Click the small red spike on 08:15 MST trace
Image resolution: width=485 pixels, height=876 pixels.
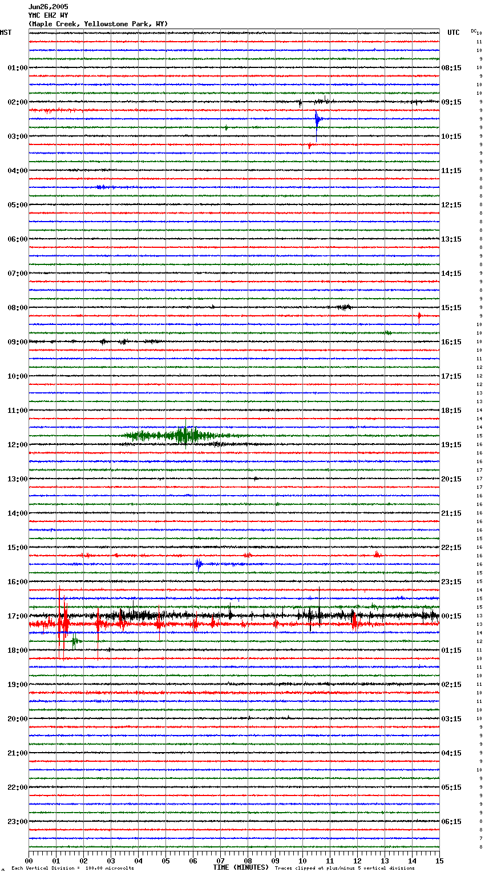[x=419, y=316]
